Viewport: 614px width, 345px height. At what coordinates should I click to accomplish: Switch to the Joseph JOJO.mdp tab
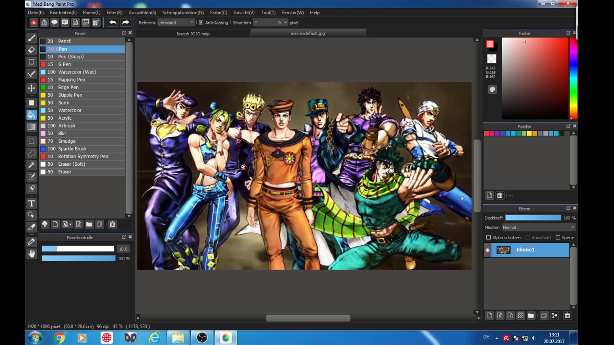(x=193, y=34)
